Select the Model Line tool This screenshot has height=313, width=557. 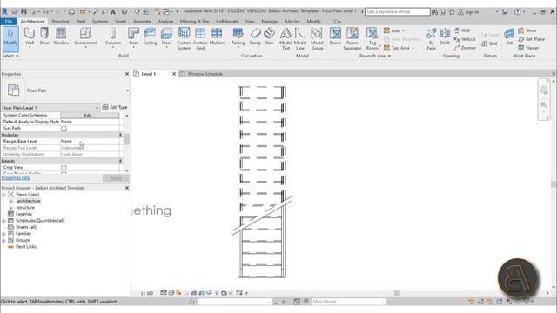click(x=300, y=39)
